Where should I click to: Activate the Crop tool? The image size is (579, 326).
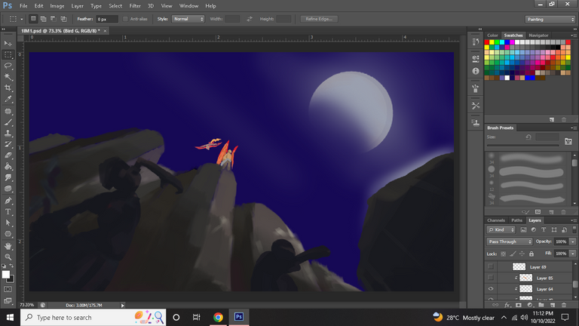8,88
